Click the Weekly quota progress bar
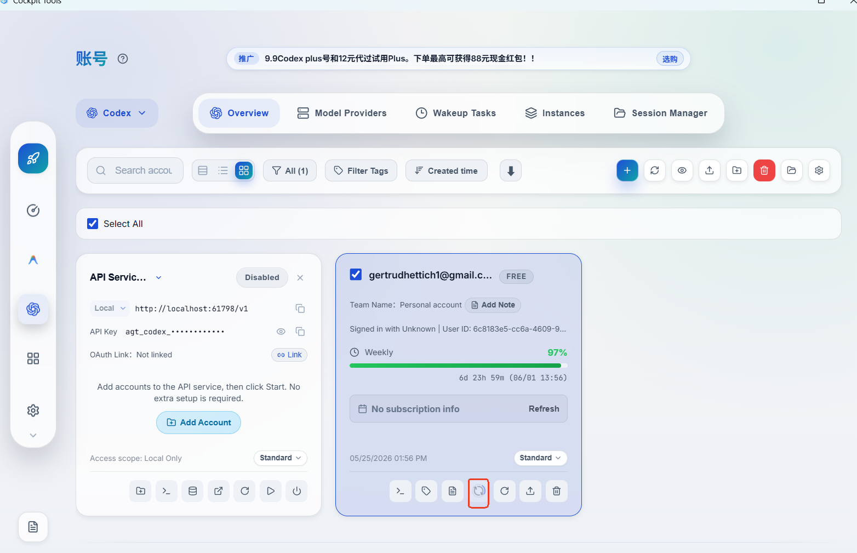Screen dimensions: 857x553 (459, 366)
